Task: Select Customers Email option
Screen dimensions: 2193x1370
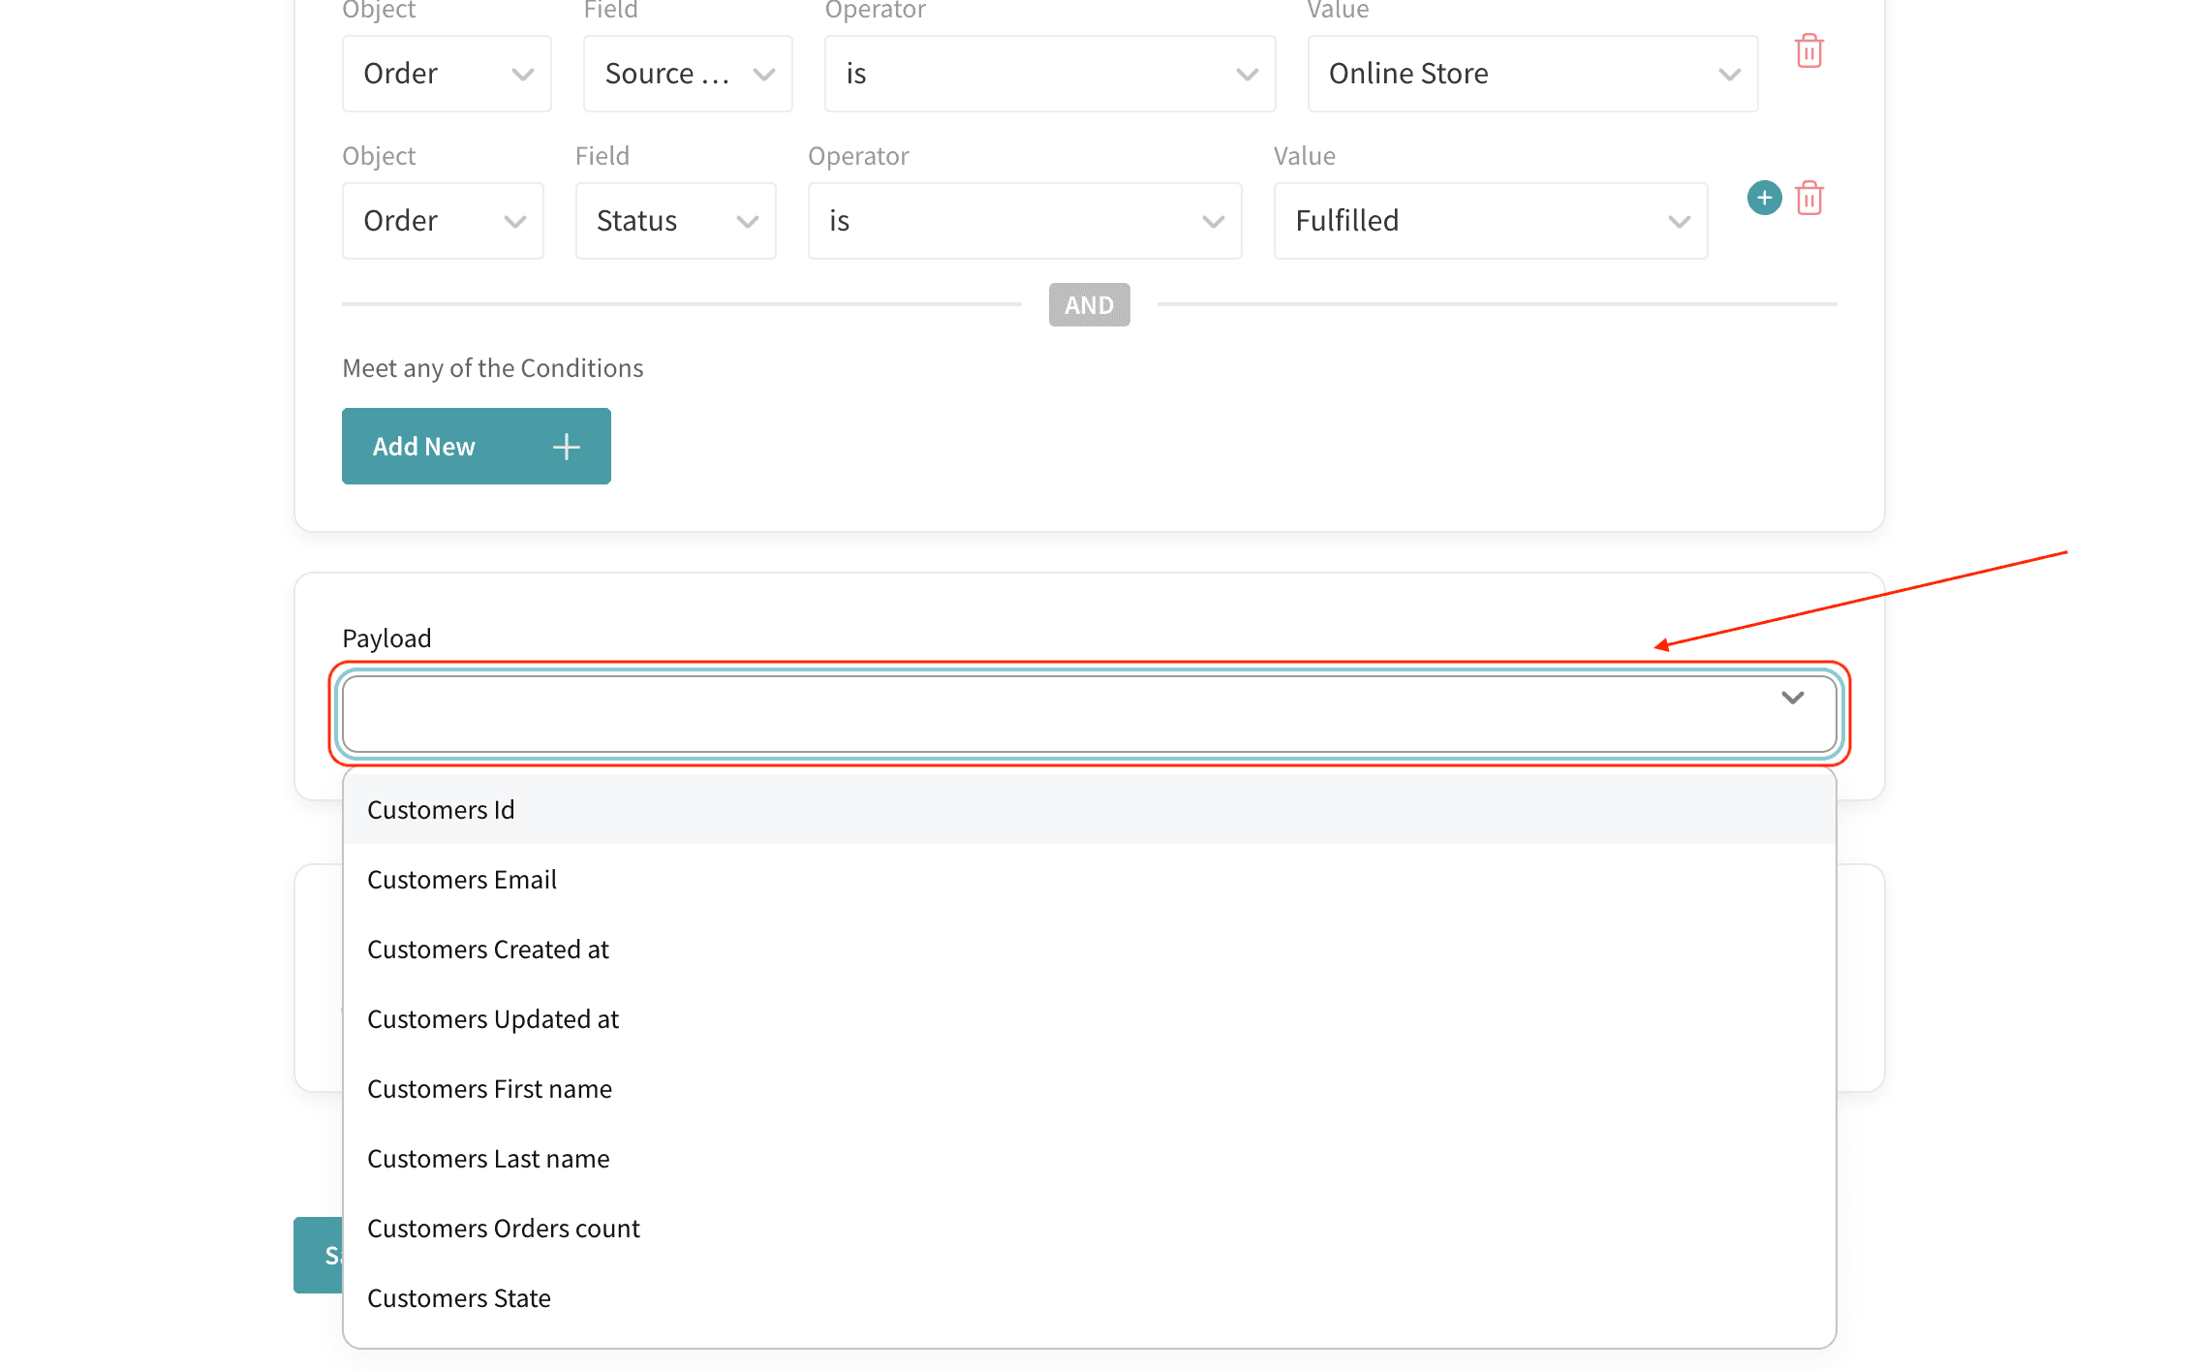Action: (x=462, y=880)
